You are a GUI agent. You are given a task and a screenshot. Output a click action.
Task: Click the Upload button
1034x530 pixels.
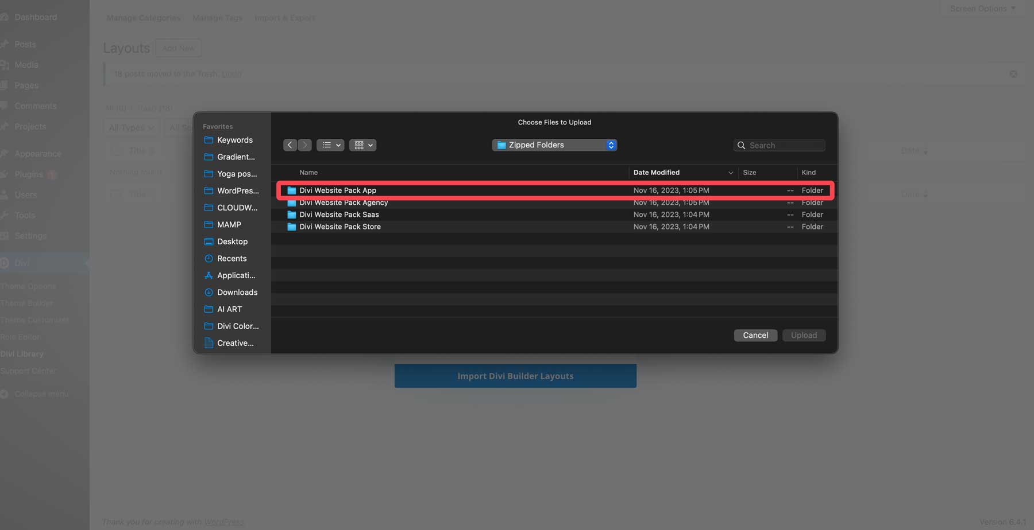pyautogui.click(x=804, y=336)
